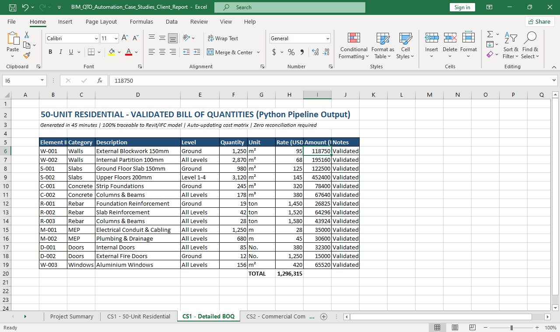Click the Share button
Viewport: 560px width, 332px height.
[540, 21]
